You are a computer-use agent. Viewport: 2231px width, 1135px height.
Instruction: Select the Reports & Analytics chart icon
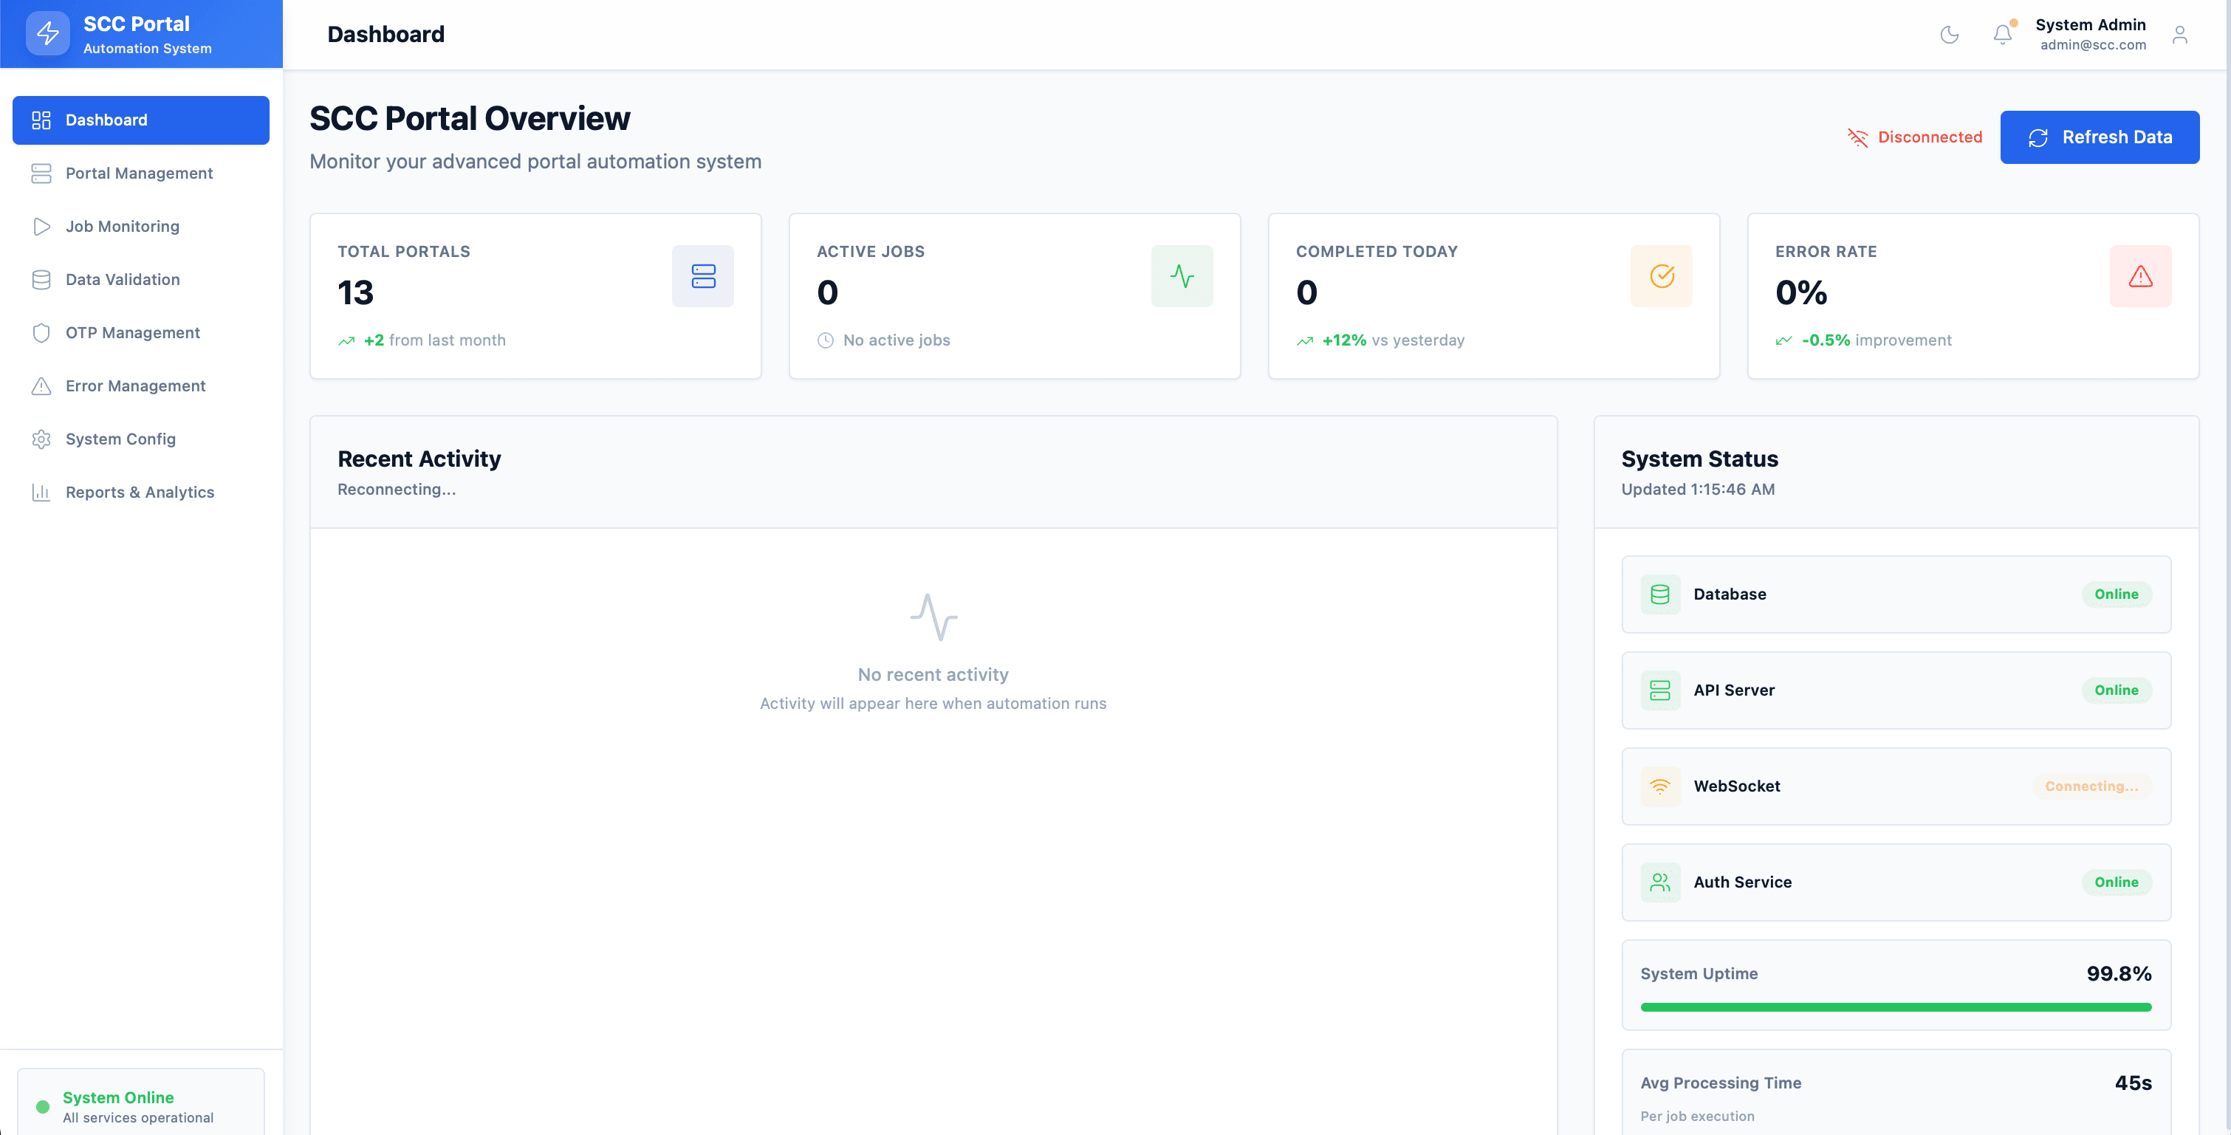[41, 492]
